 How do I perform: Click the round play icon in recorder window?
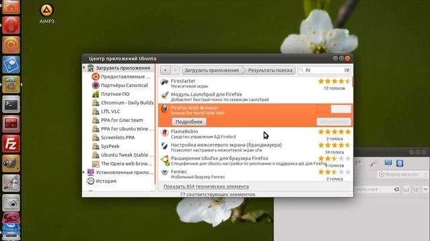coord(416,189)
